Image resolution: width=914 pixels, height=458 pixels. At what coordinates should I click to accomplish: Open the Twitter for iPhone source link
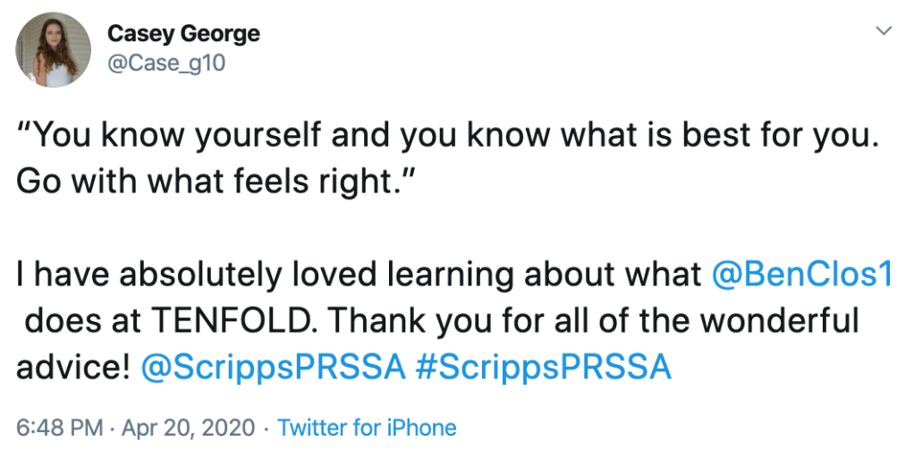(367, 428)
